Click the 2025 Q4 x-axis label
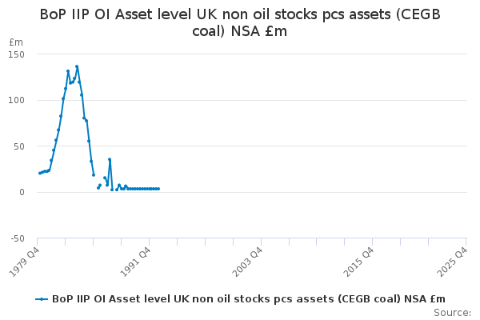 [x=453, y=260]
